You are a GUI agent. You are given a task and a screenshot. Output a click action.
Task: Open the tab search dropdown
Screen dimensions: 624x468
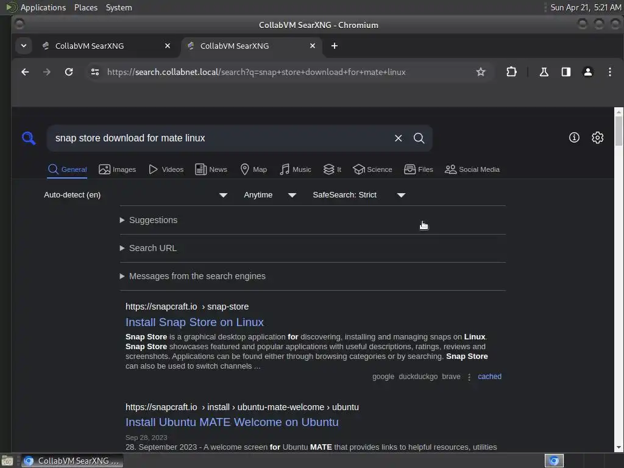coord(24,46)
